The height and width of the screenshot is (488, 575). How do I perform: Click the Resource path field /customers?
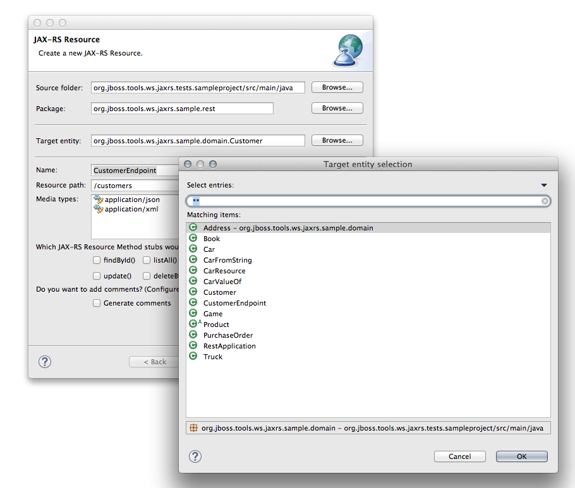(x=135, y=186)
